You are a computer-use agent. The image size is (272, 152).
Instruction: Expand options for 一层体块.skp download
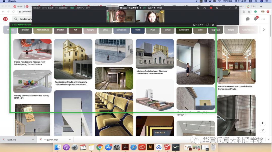coord(70,139)
